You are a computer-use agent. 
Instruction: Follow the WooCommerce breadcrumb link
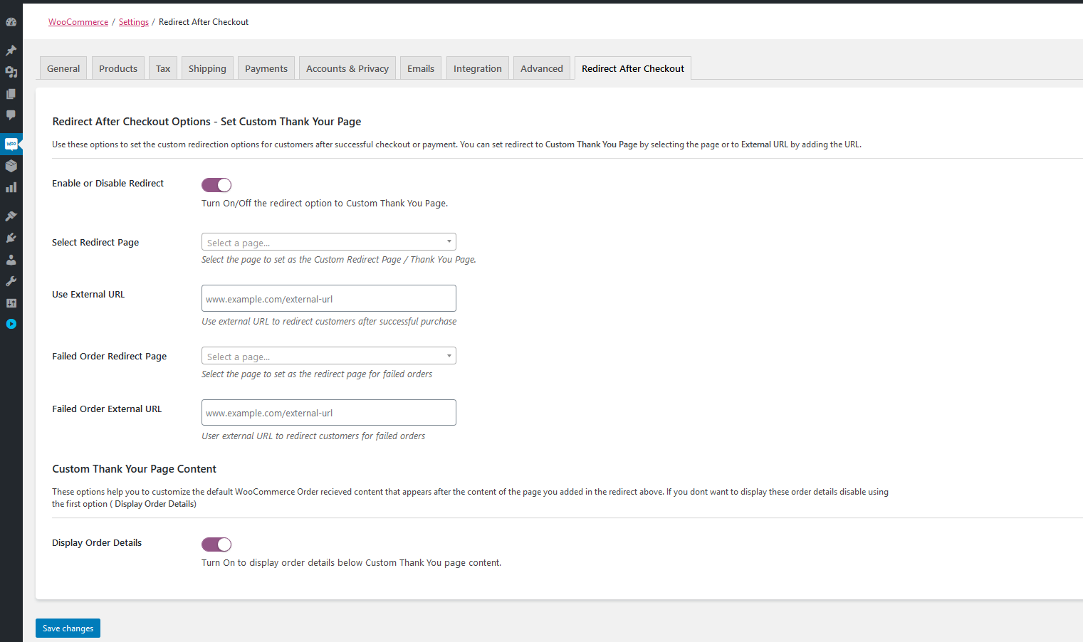coord(78,22)
